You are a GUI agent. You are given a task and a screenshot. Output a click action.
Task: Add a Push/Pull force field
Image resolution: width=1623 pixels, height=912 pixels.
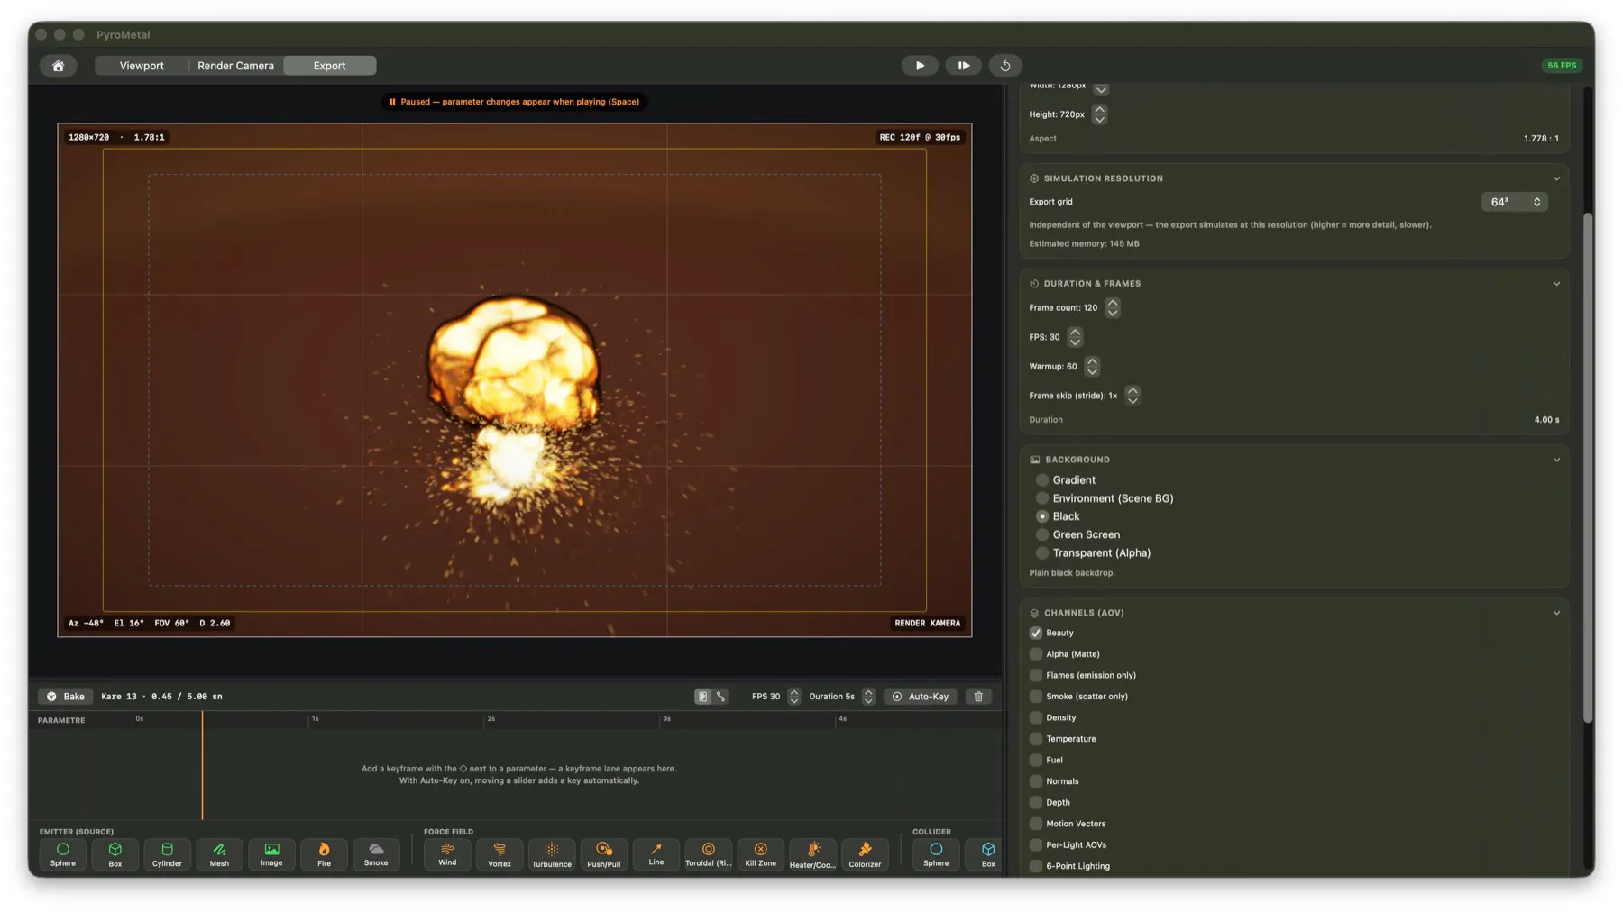604,854
